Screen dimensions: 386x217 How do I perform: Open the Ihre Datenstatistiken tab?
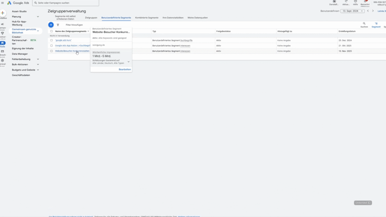(173, 18)
